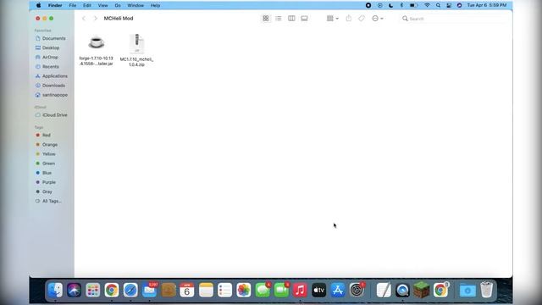Open santinopope home folder in sidebar
This screenshot has height=305, width=542.
click(52, 95)
